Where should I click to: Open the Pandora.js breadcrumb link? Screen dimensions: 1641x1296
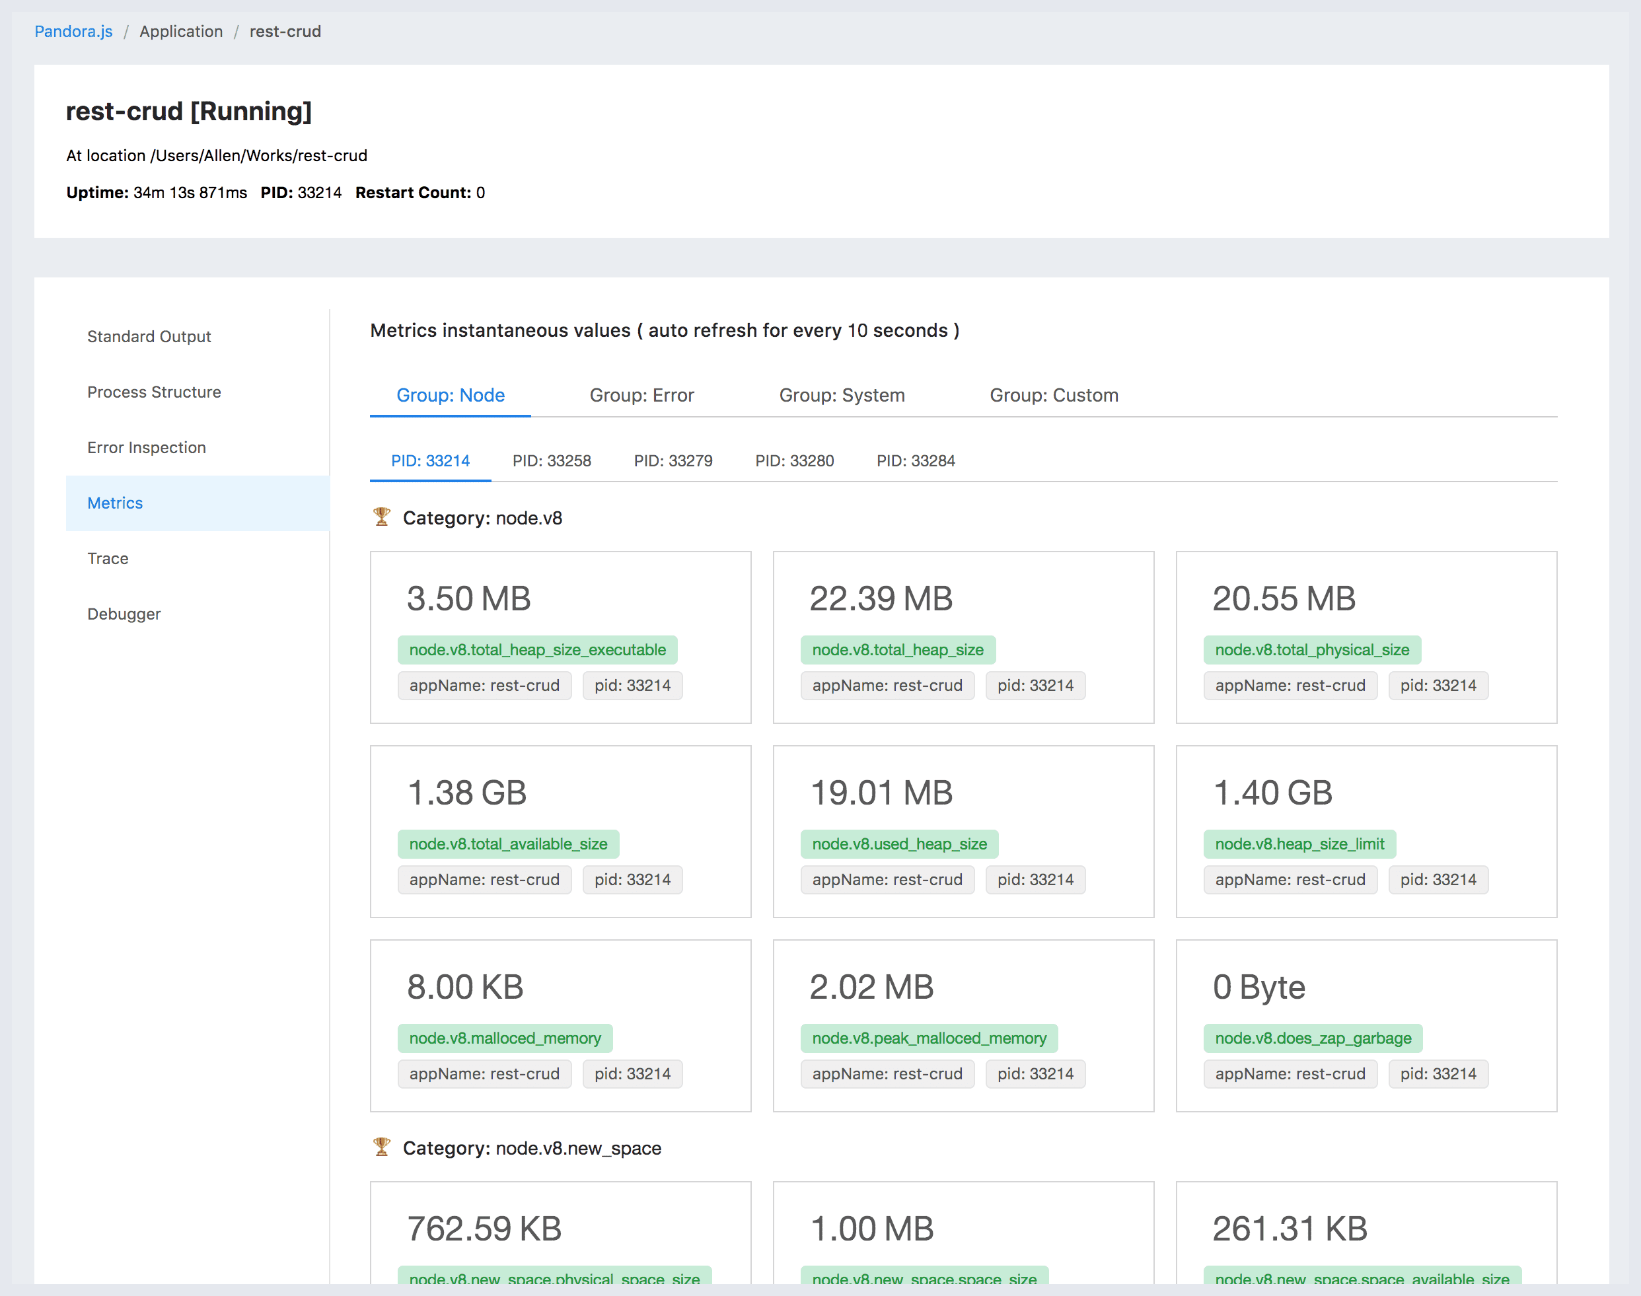click(x=73, y=31)
